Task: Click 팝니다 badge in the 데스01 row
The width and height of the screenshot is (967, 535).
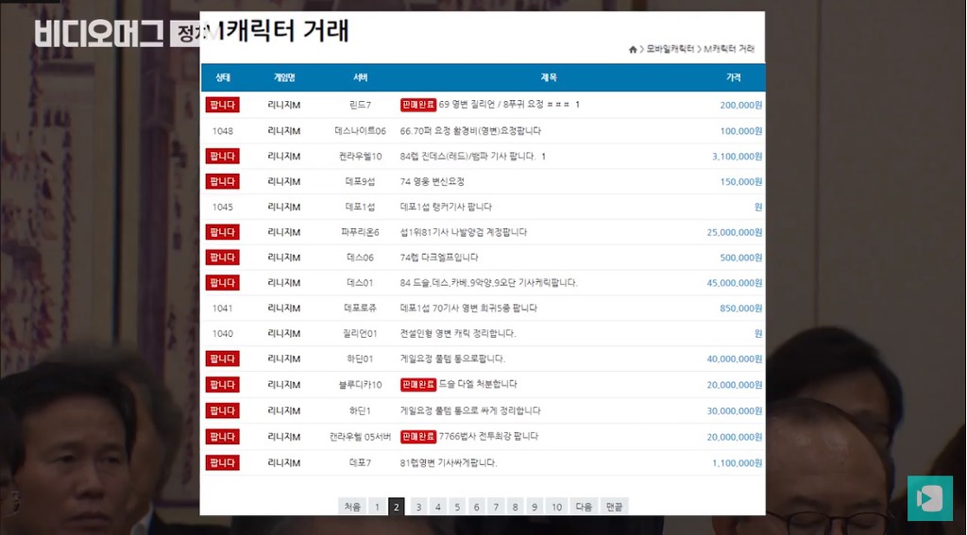Action: tap(223, 282)
